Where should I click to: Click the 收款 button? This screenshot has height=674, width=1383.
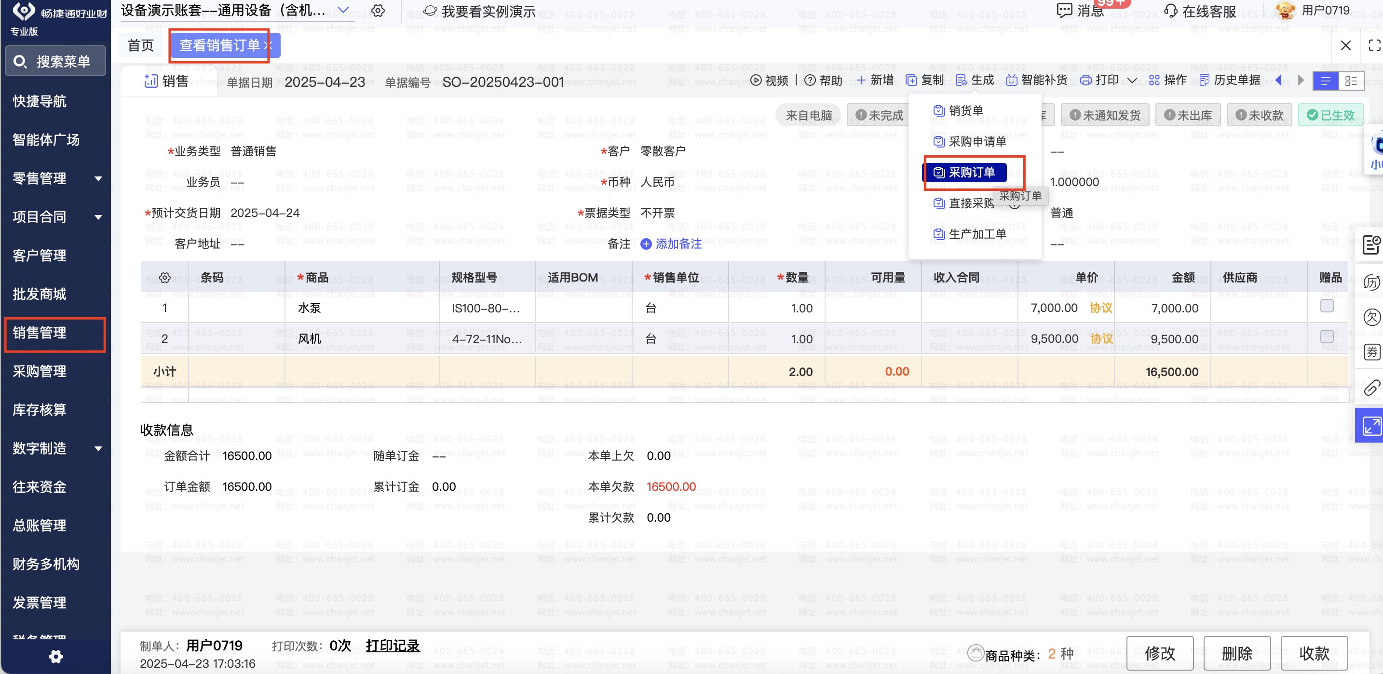pos(1313,652)
